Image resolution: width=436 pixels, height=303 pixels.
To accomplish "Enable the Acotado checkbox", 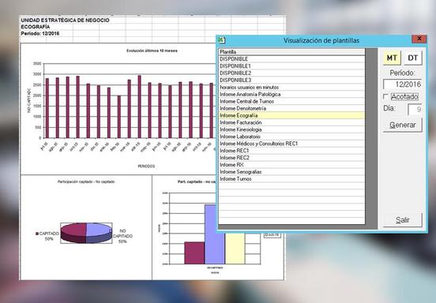I will pos(385,96).
